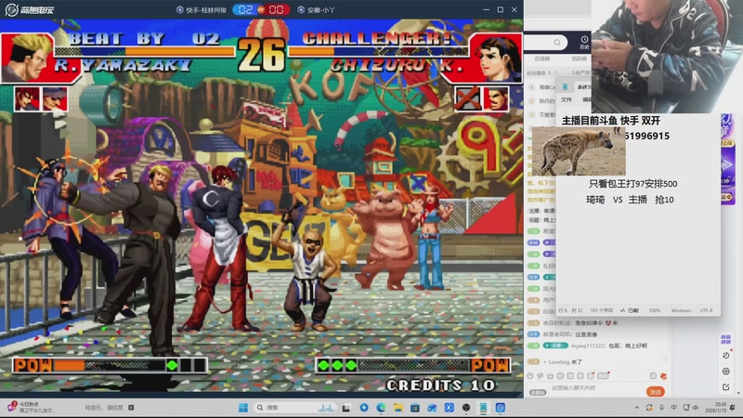Click the search magnifier in the top search box
The image size is (743, 418).
[x=557, y=43]
